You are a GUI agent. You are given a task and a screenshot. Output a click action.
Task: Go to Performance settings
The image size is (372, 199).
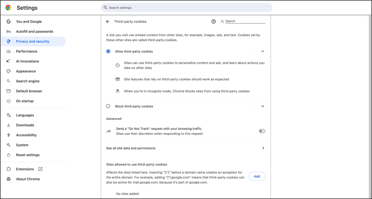click(26, 51)
